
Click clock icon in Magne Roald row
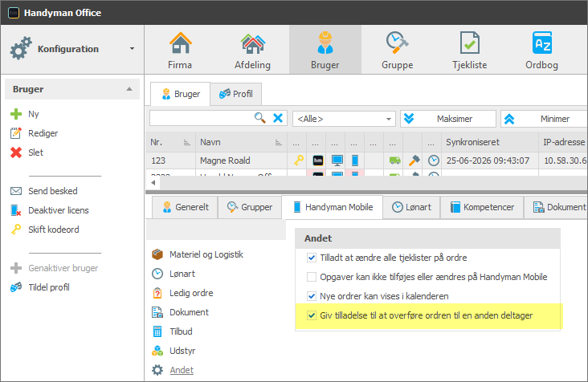point(434,161)
